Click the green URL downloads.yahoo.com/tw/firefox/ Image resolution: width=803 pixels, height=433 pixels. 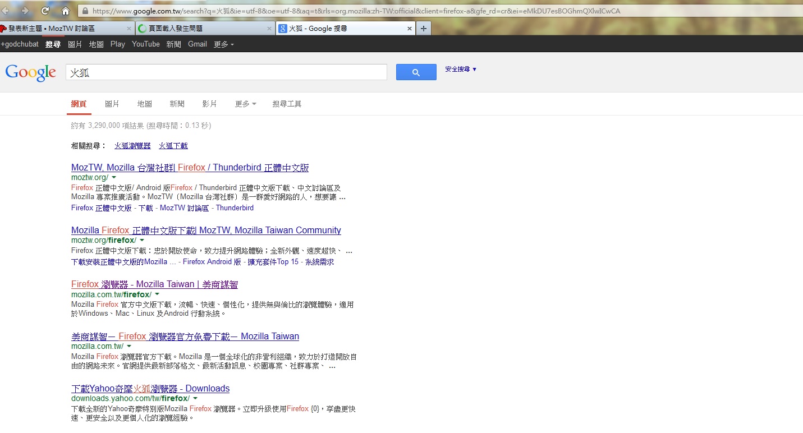(130, 399)
